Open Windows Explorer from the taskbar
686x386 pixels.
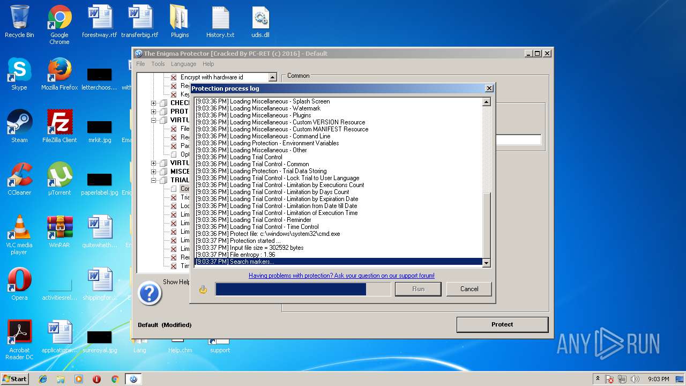pos(61,379)
